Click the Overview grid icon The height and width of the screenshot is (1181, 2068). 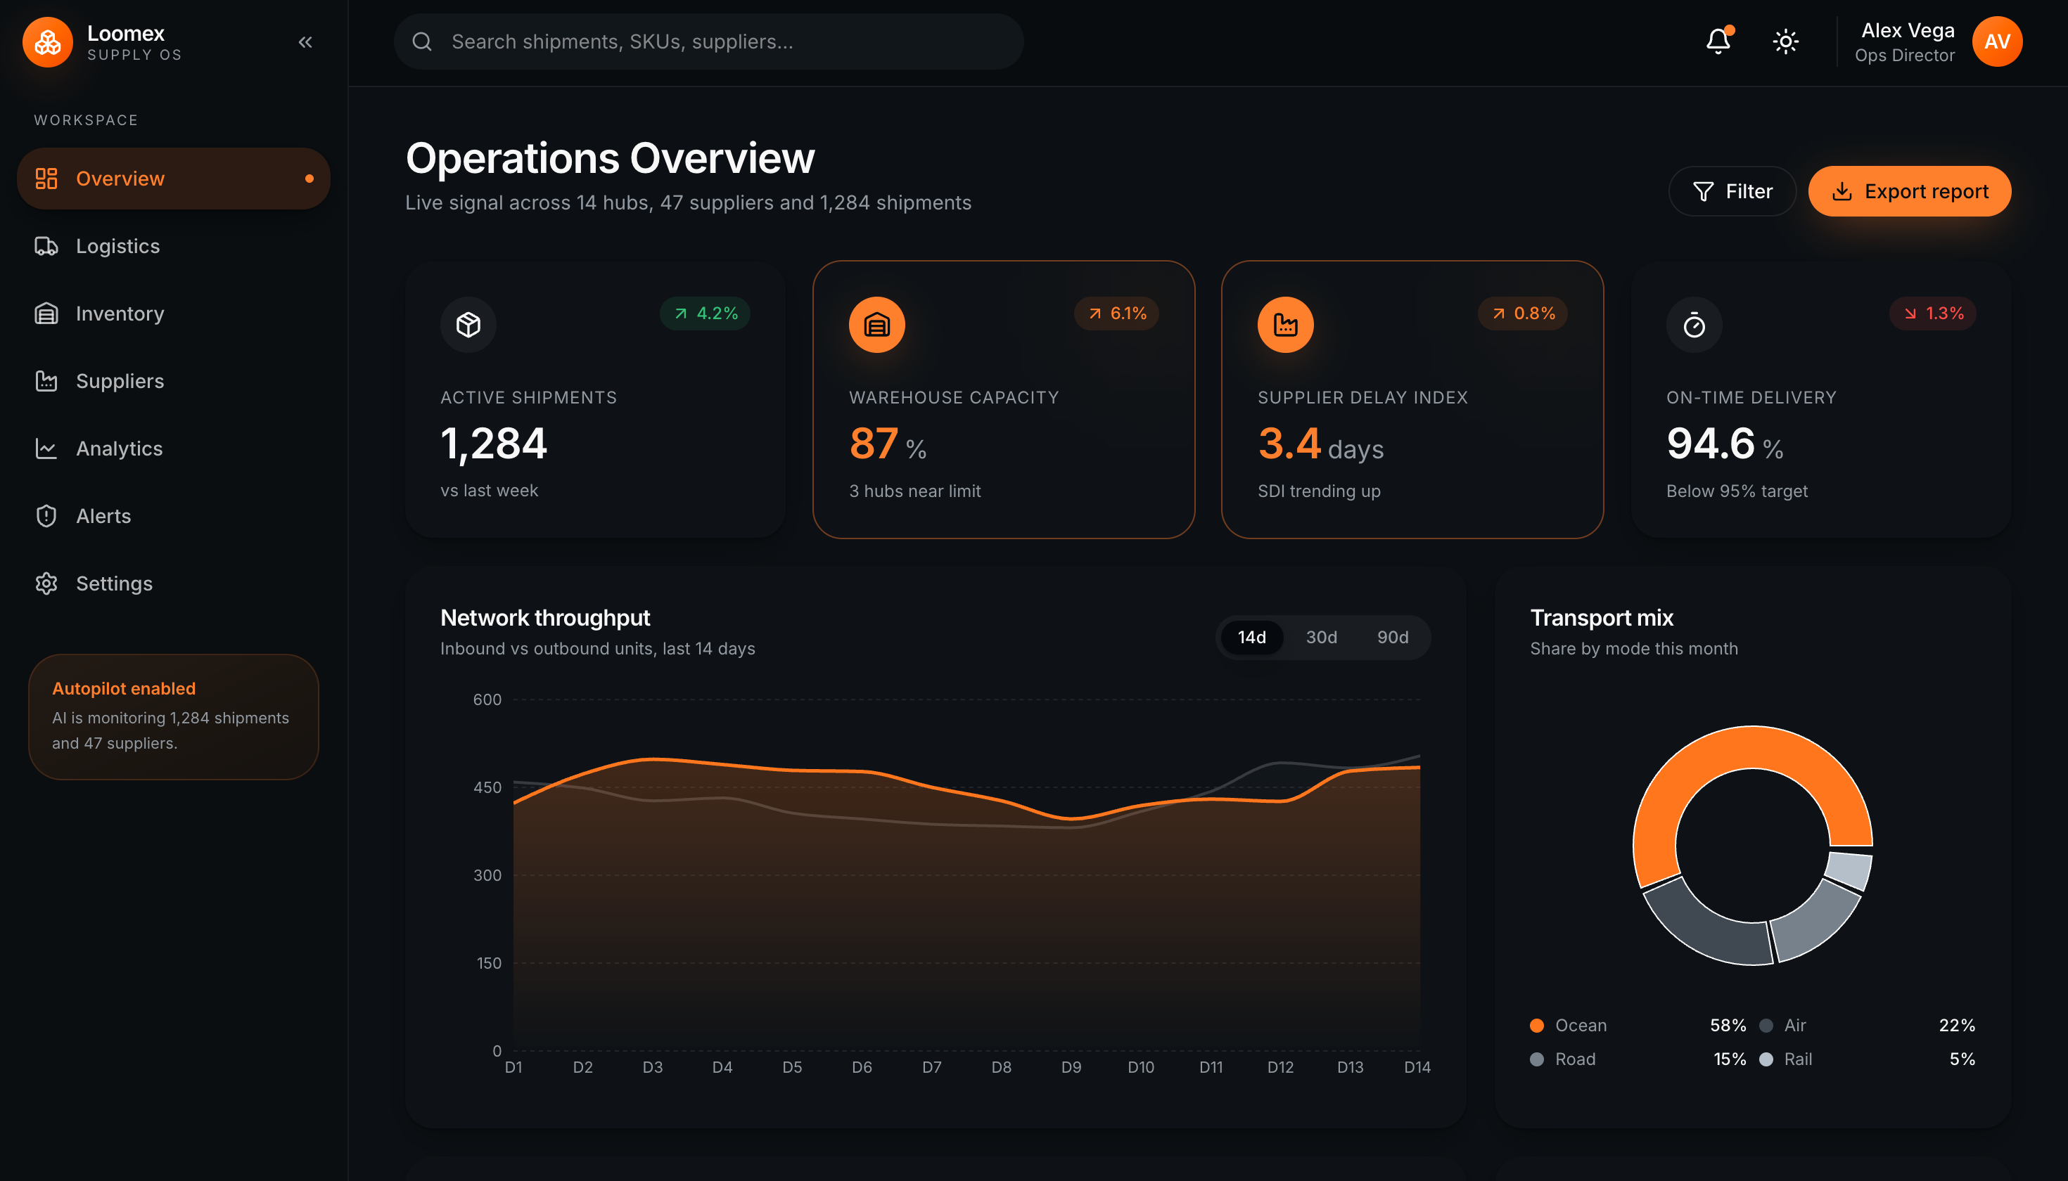tap(46, 179)
